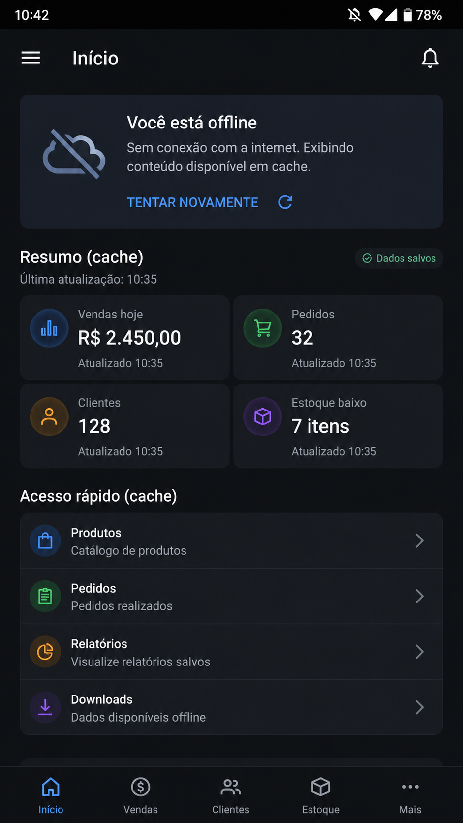Tap the purple box Estoque baixo icon
This screenshot has height=823, width=463.
point(263,416)
